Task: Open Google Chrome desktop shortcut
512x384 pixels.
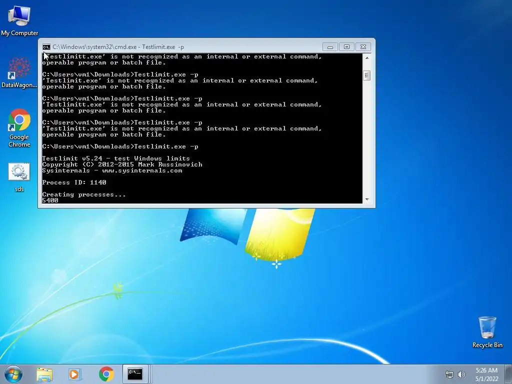Action: [x=19, y=128]
